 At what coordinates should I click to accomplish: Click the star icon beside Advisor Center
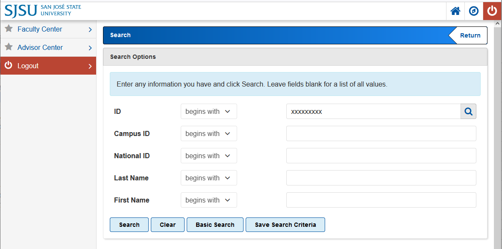tap(8, 47)
